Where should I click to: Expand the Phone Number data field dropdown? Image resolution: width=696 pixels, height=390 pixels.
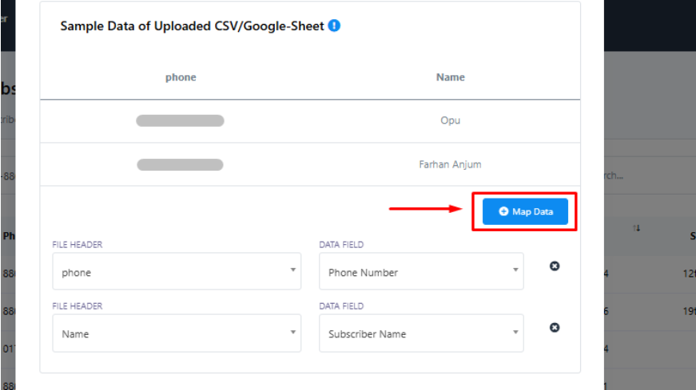pos(421,272)
